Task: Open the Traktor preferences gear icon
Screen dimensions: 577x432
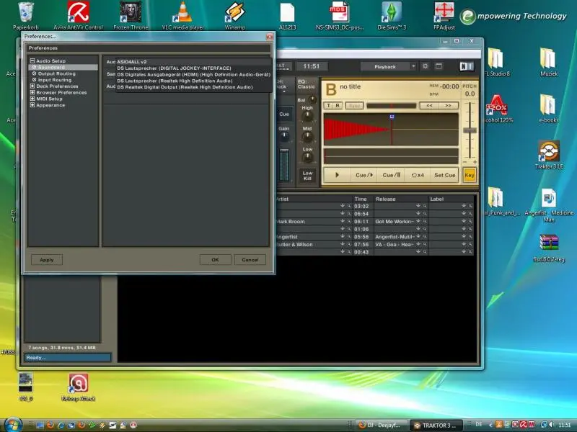Action: click(426, 66)
